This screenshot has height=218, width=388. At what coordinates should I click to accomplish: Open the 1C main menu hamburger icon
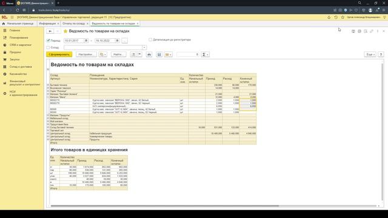pyautogui.click(x=12, y=18)
